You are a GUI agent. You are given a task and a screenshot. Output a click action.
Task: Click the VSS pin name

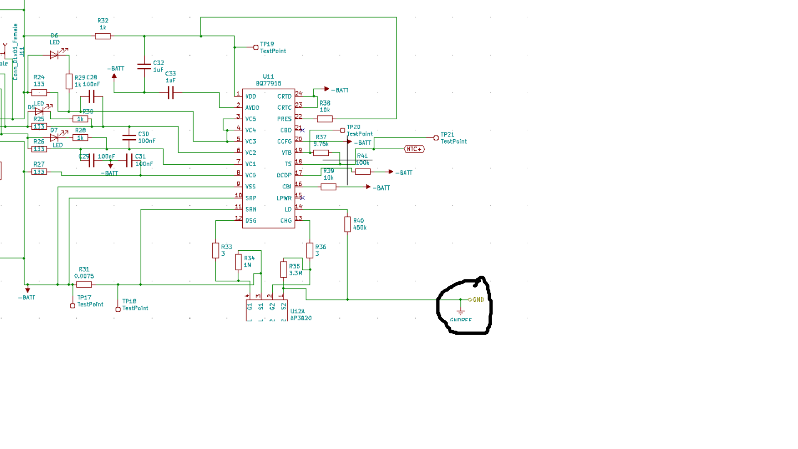point(251,187)
